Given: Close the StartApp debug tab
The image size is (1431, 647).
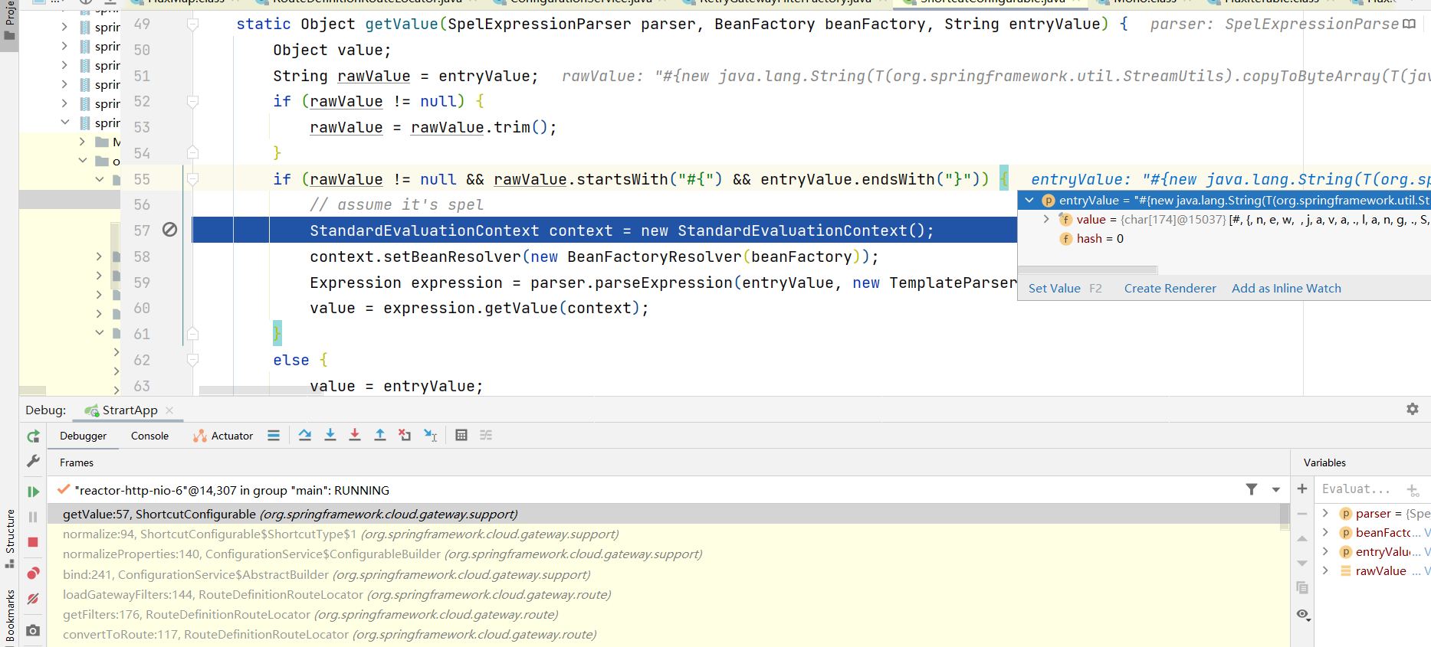Looking at the screenshot, I should click(x=169, y=410).
